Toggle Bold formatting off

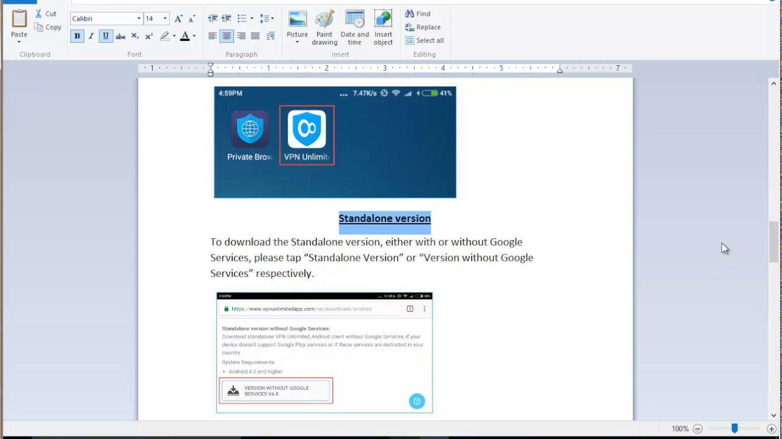[x=77, y=36]
